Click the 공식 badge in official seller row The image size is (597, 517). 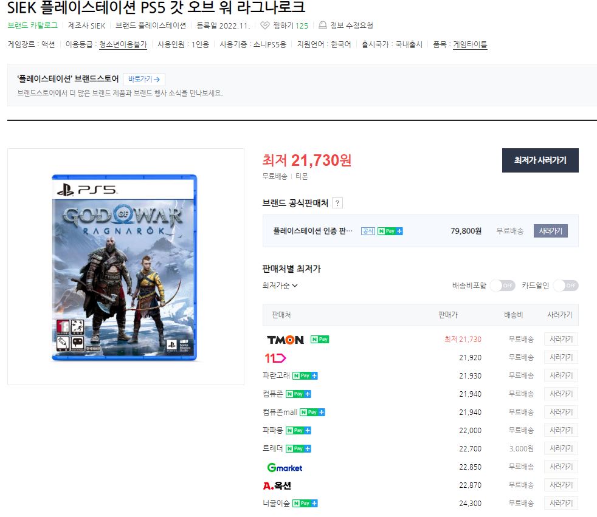coord(368,231)
